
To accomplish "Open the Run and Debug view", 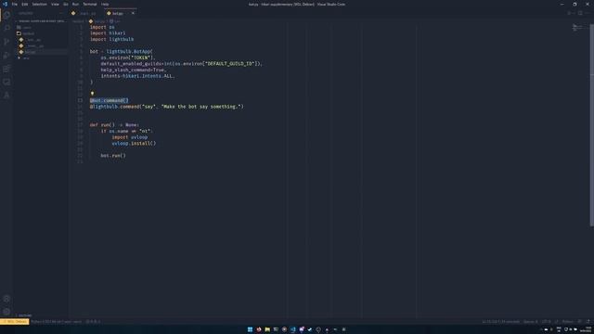I will click(x=6, y=56).
